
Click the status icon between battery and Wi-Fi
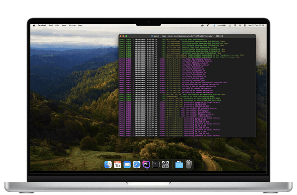pos(230,25)
